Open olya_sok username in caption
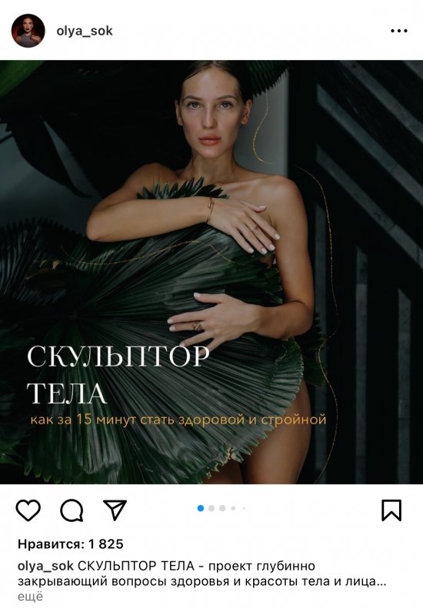 (45, 567)
